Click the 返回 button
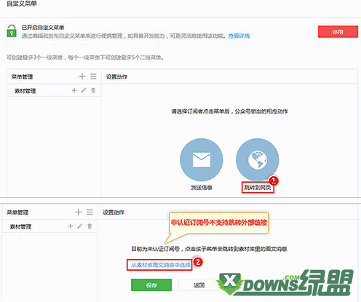This screenshot has width=361, height=302. (199, 285)
